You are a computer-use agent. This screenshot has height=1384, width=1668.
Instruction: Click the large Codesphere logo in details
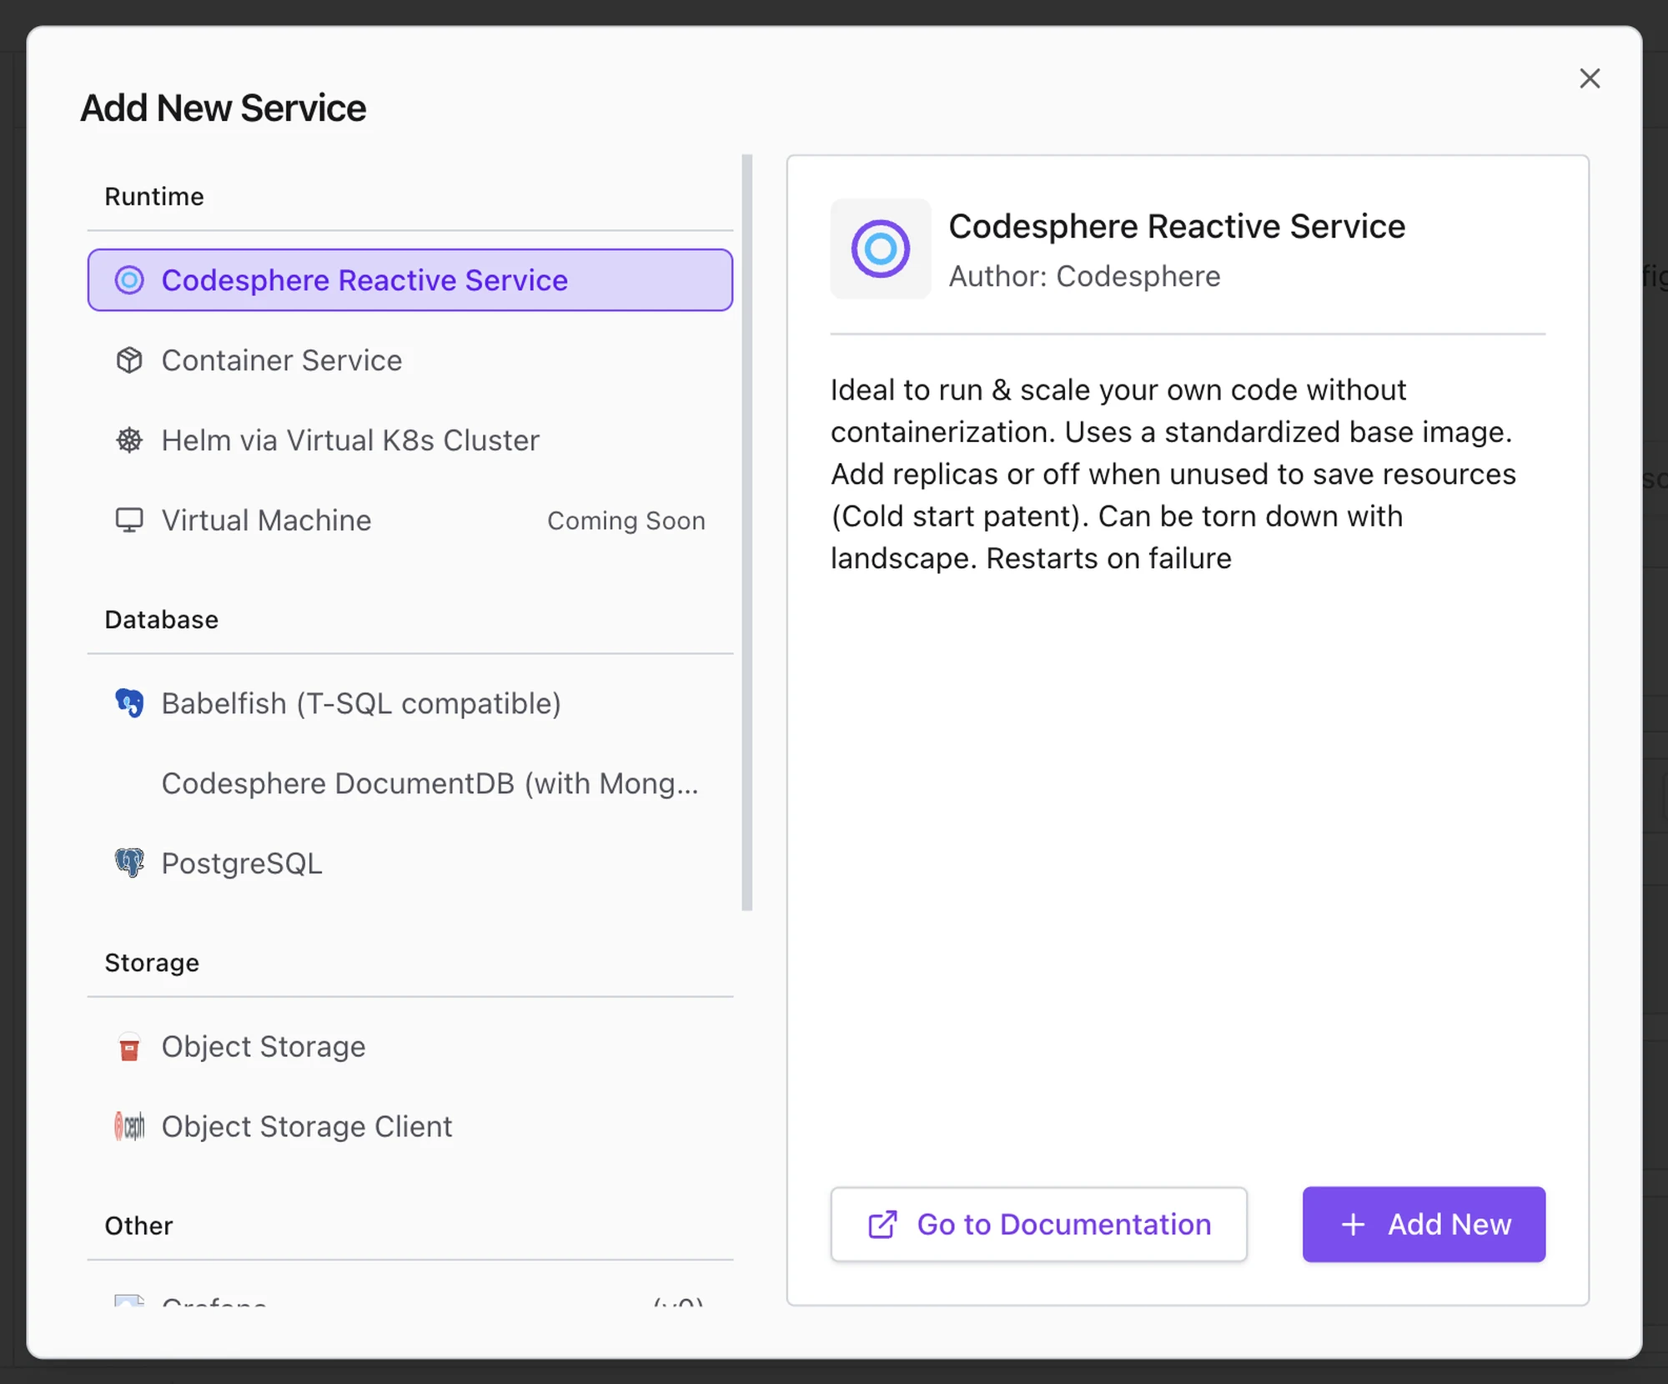(x=881, y=249)
